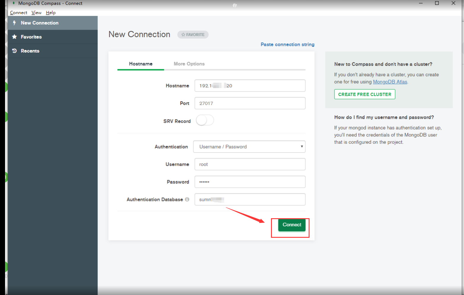This screenshot has height=295, width=464.
Task: Open the MongoDB Atlas link
Action: [x=390, y=82]
